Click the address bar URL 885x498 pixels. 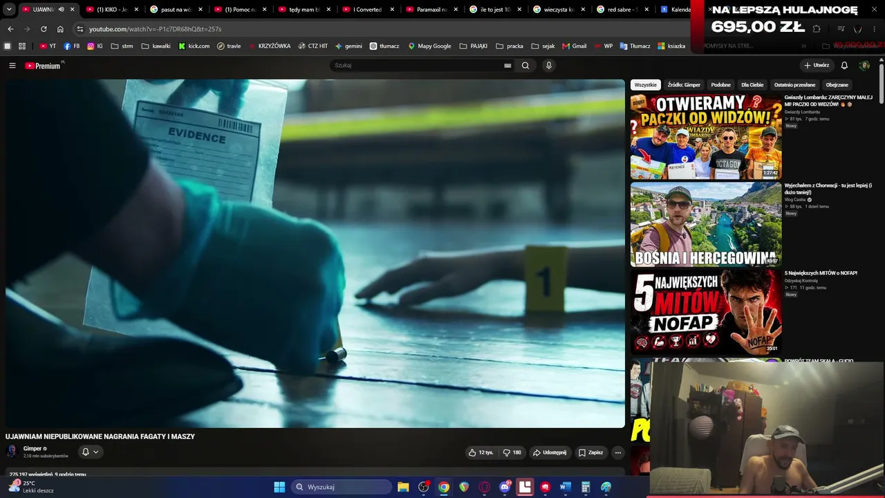click(155, 29)
